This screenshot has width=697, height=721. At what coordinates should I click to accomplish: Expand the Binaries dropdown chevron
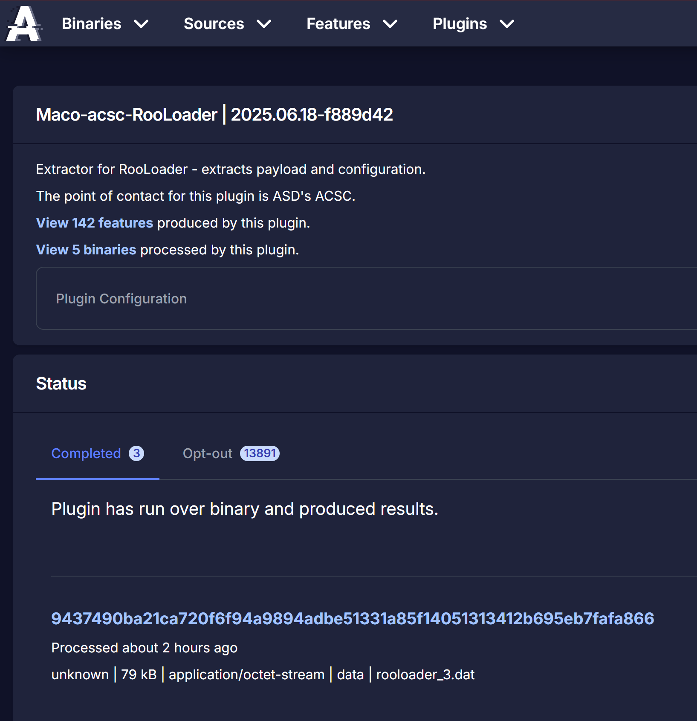pyautogui.click(x=142, y=24)
